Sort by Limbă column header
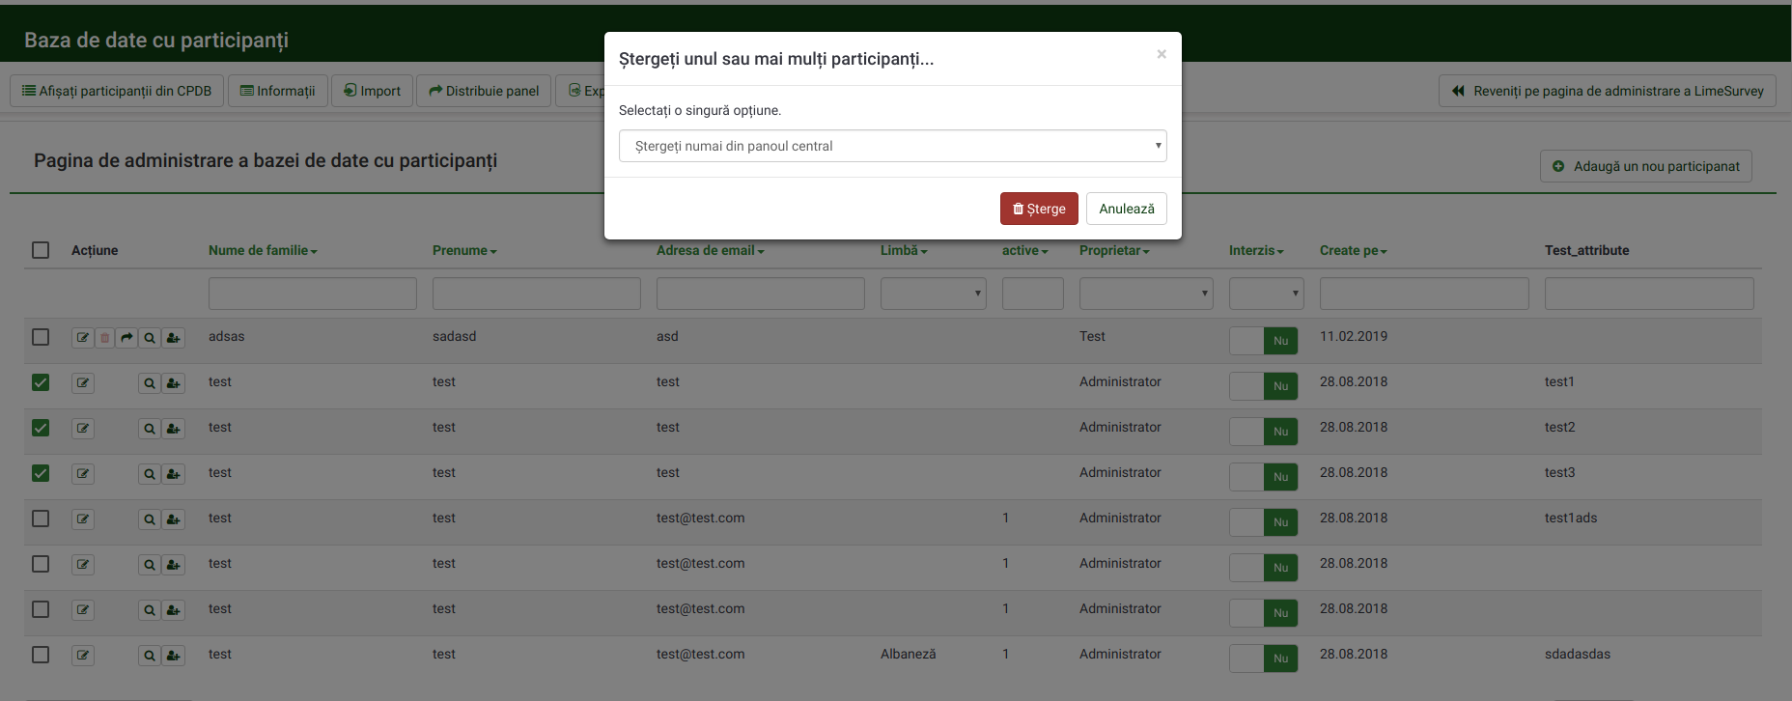The height and width of the screenshot is (701, 1792). pos(904,250)
